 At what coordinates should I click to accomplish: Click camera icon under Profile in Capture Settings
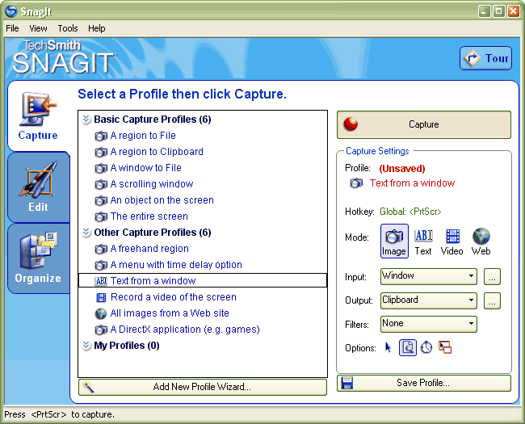[x=356, y=183]
